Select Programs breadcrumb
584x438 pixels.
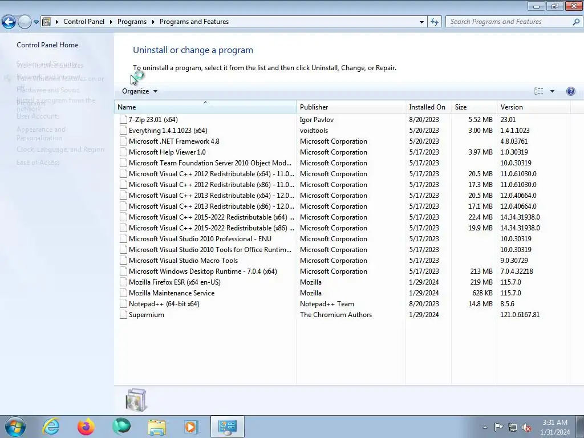[x=132, y=22]
